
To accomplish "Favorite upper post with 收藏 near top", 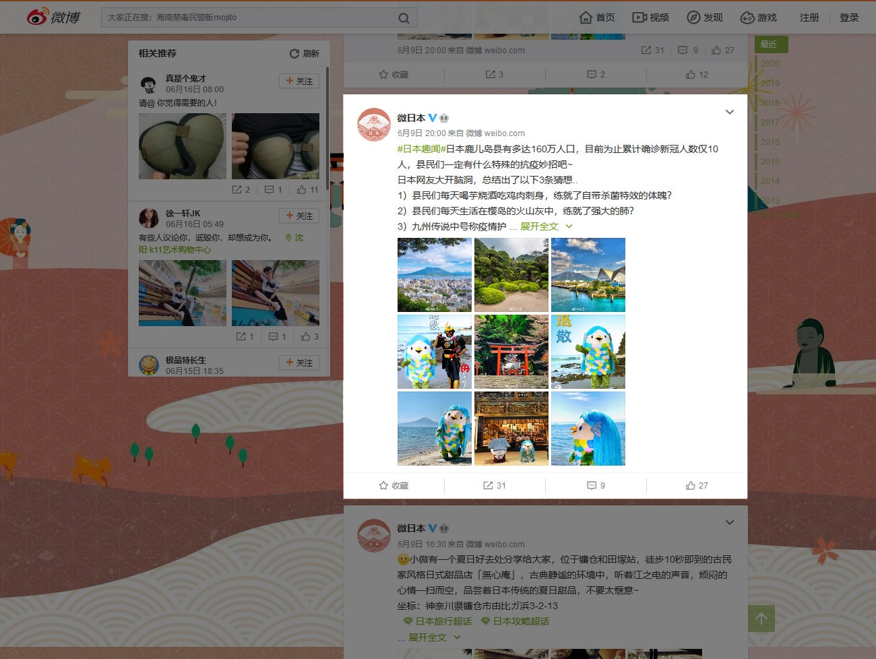I will pyautogui.click(x=394, y=74).
